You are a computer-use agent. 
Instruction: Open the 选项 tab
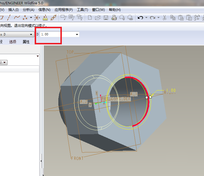point(13,42)
